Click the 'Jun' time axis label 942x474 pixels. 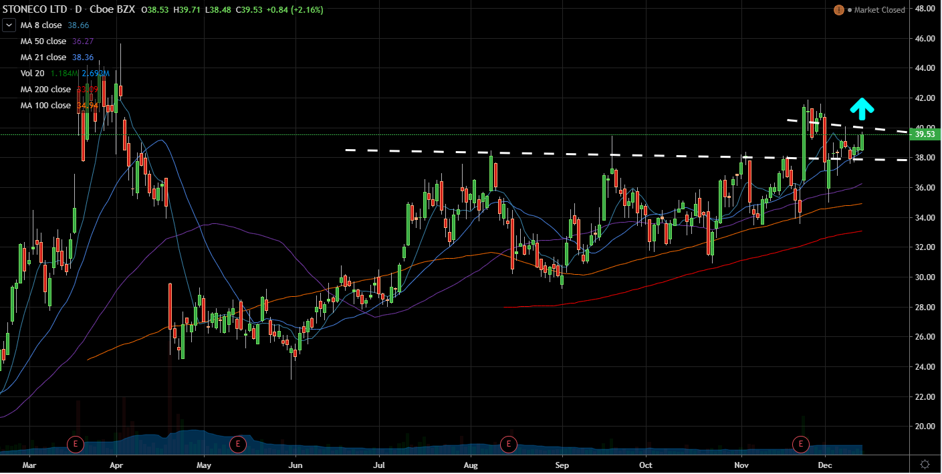296,464
